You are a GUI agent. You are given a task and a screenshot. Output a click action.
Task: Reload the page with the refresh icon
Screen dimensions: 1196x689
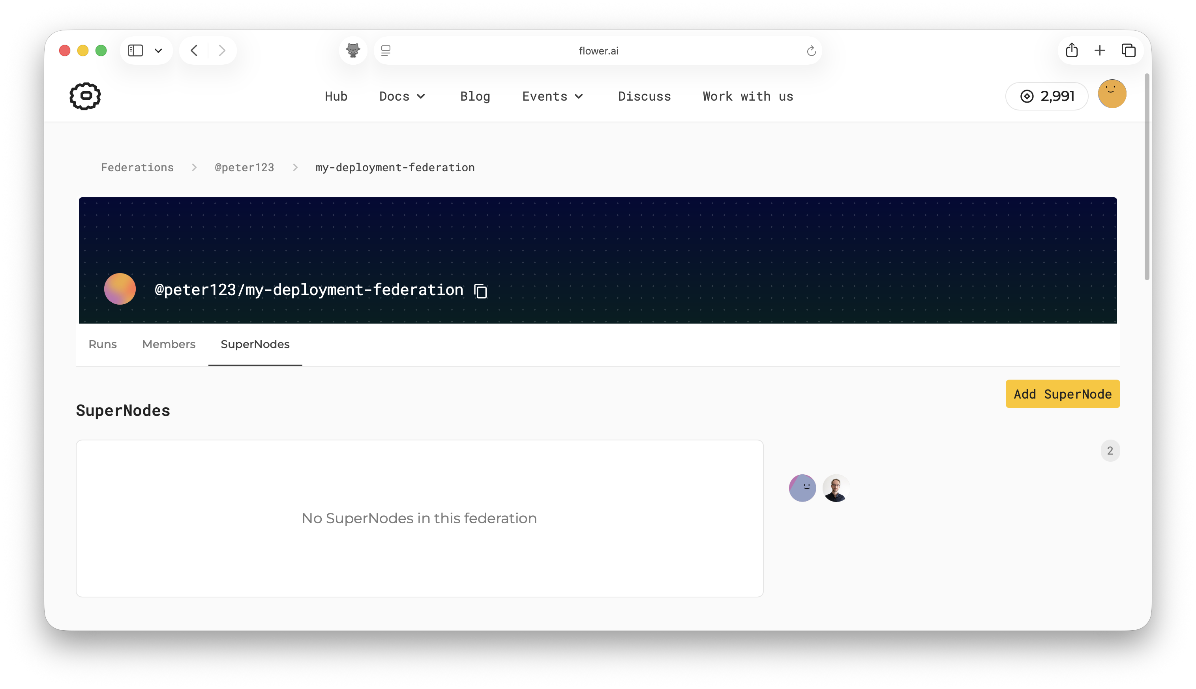[x=811, y=51]
